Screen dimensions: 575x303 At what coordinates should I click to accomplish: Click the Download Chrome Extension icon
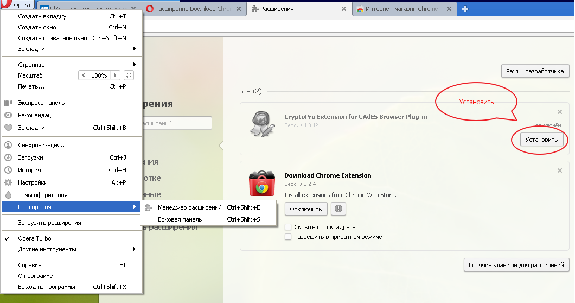[x=261, y=184]
